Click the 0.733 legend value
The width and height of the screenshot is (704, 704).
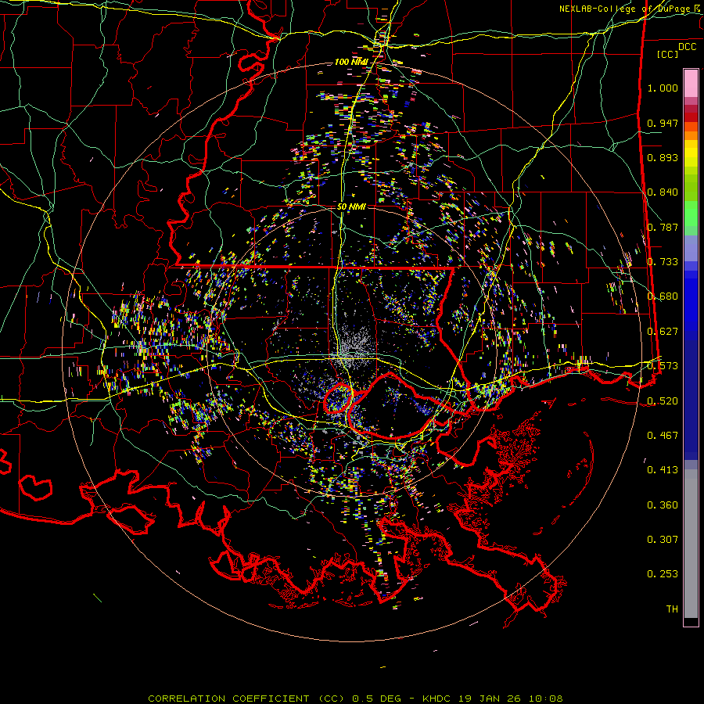(663, 261)
